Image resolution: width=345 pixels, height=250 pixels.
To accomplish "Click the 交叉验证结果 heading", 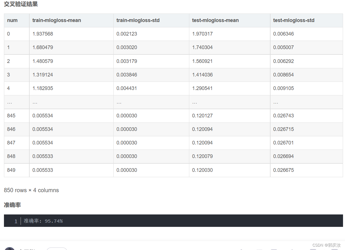I will tap(21, 4).
